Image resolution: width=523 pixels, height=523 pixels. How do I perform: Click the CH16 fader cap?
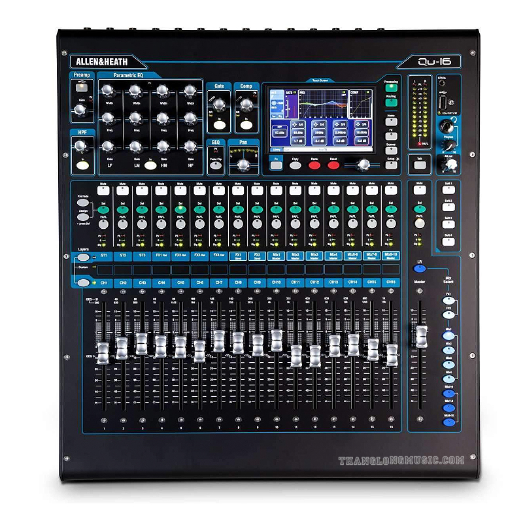pyautogui.click(x=392, y=355)
